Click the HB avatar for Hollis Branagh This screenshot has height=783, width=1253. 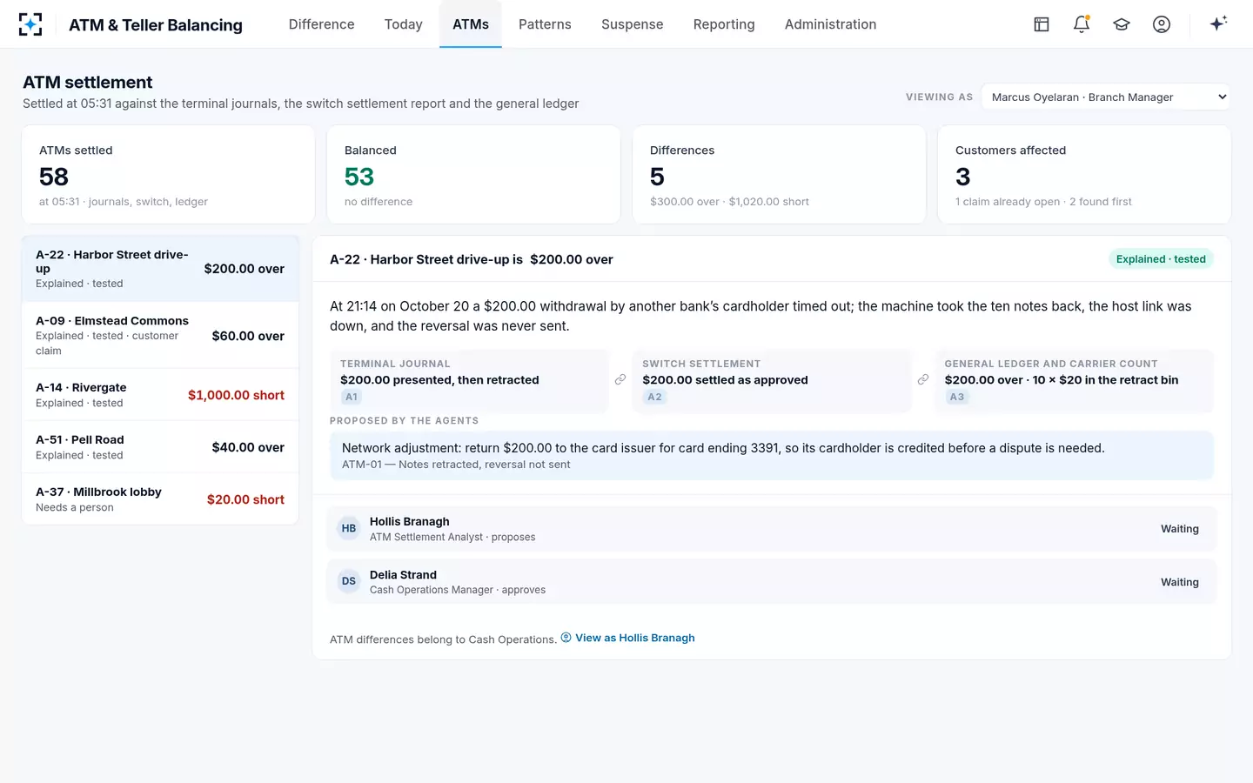click(349, 528)
